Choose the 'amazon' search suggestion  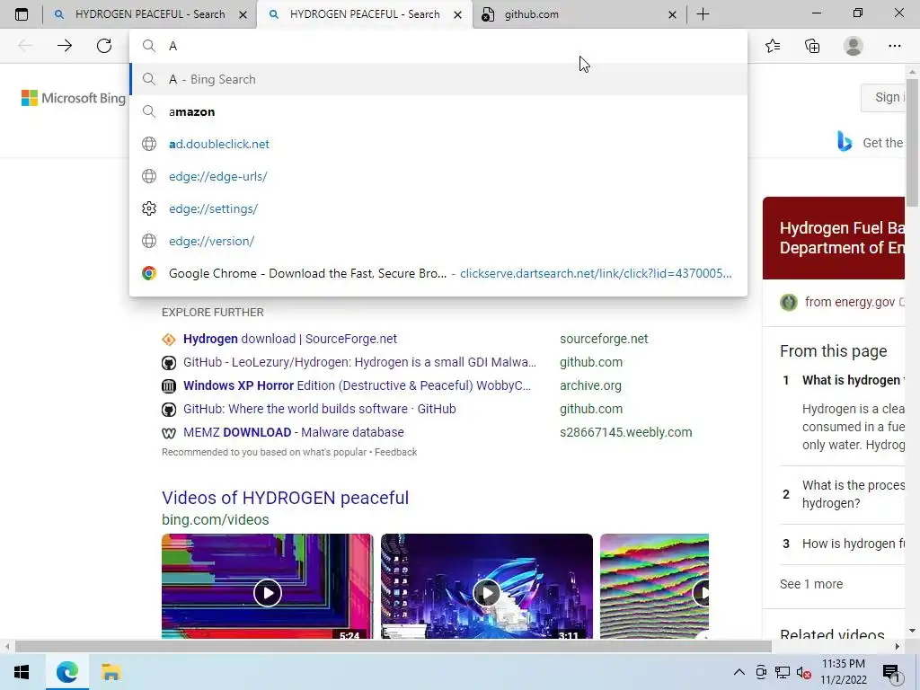438,111
